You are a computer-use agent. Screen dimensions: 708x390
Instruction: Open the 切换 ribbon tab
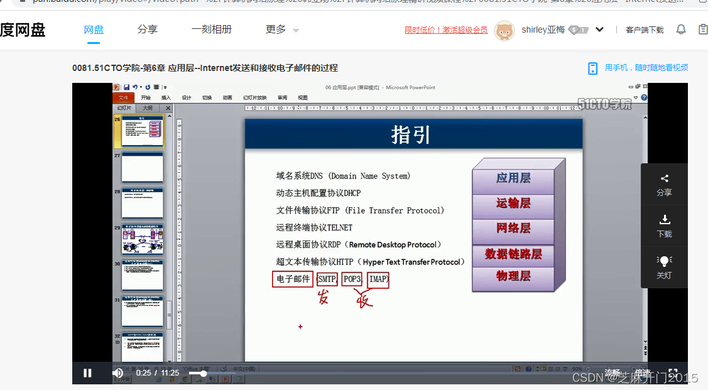tap(207, 97)
